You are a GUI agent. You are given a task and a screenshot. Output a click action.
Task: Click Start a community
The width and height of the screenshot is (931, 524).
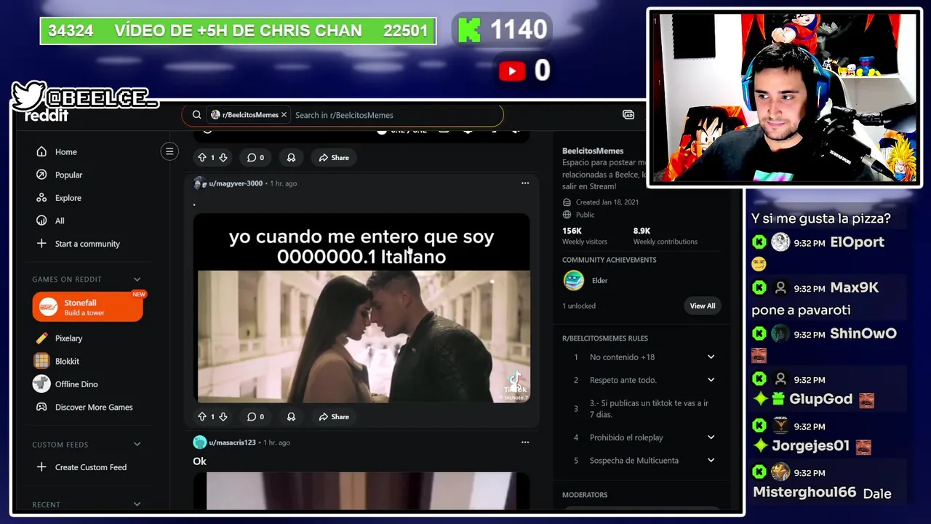tap(87, 244)
